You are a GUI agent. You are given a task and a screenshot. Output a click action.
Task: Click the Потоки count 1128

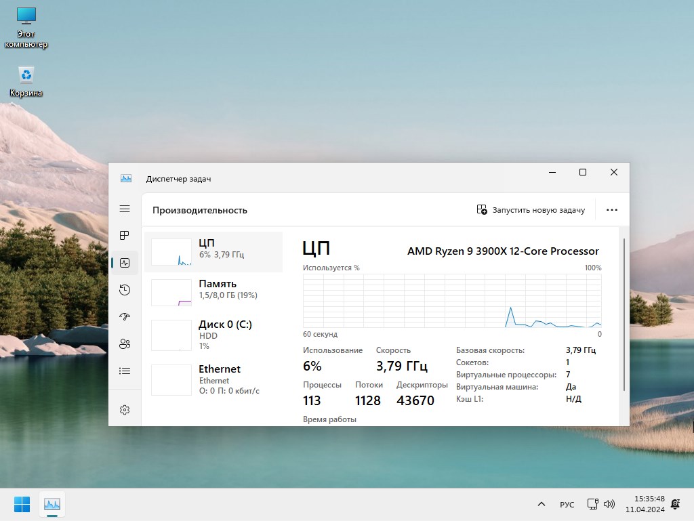click(x=368, y=400)
